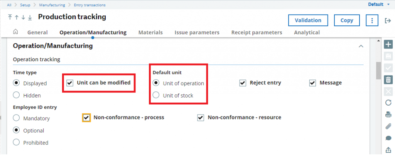The width and height of the screenshot is (395, 155).
Task: Open attachments via the paperclip icon
Action: tap(388, 126)
